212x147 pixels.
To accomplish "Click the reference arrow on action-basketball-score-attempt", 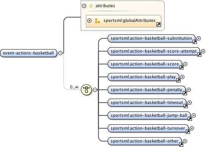I will [x=199, y=54].
